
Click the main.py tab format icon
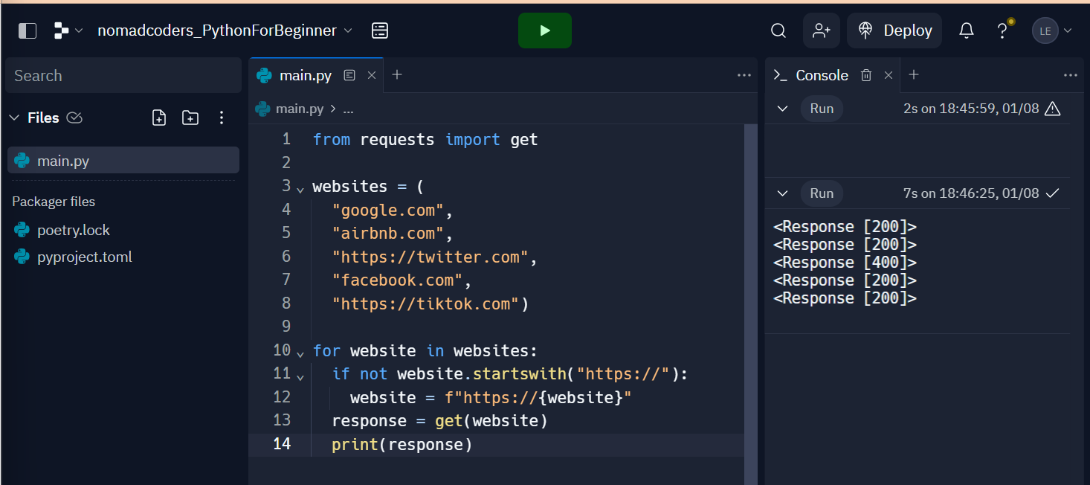click(349, 75)
